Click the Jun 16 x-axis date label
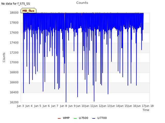This screenshot has width=165, height=123. coord(132,106)
